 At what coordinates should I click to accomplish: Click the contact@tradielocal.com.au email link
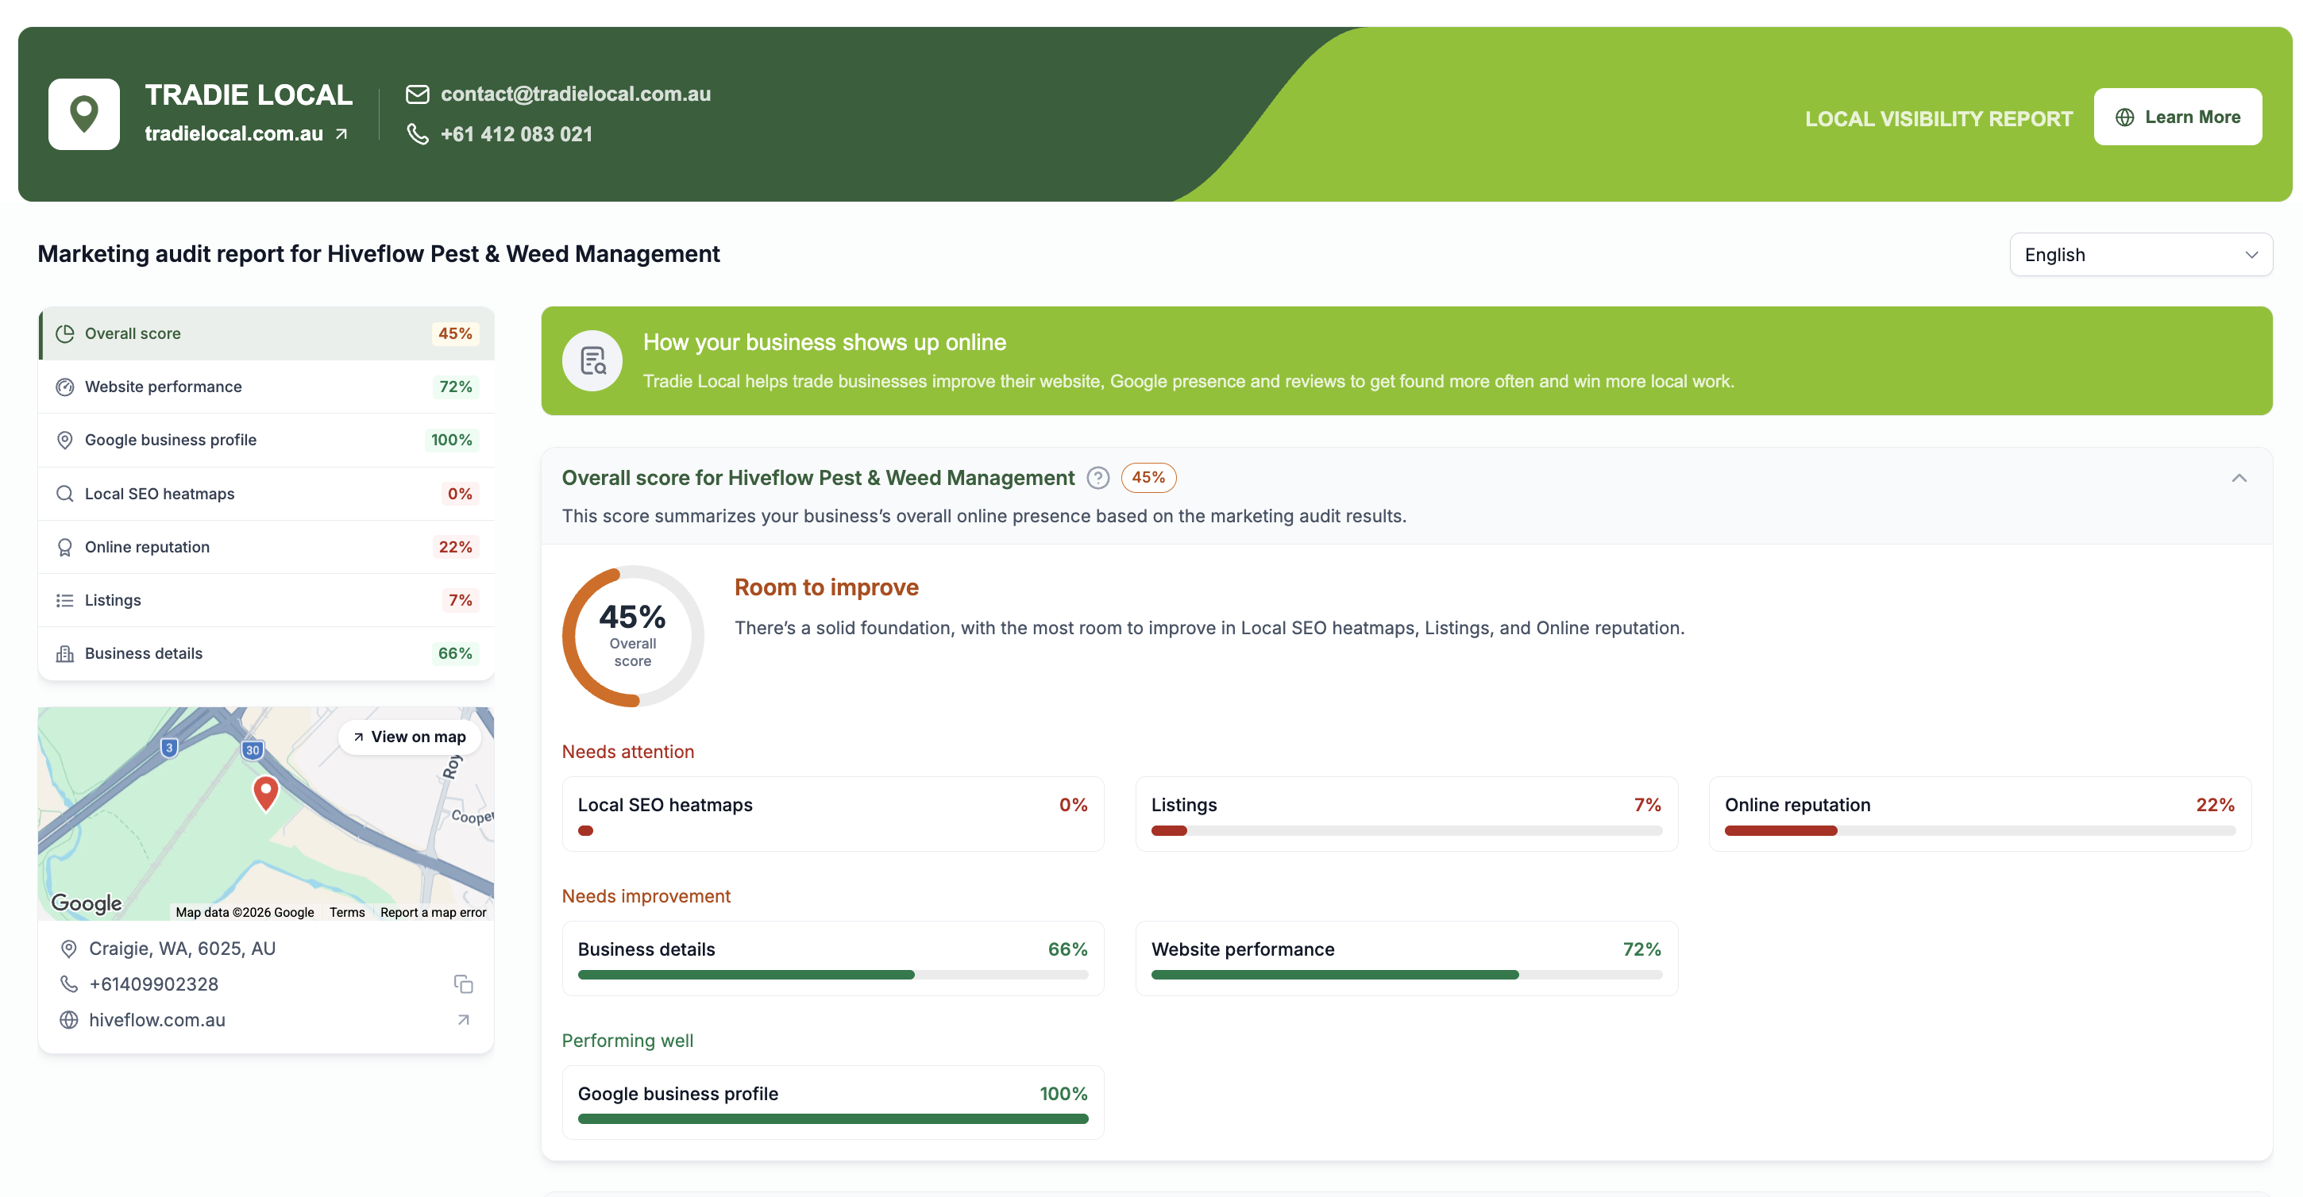click(576, 94)
